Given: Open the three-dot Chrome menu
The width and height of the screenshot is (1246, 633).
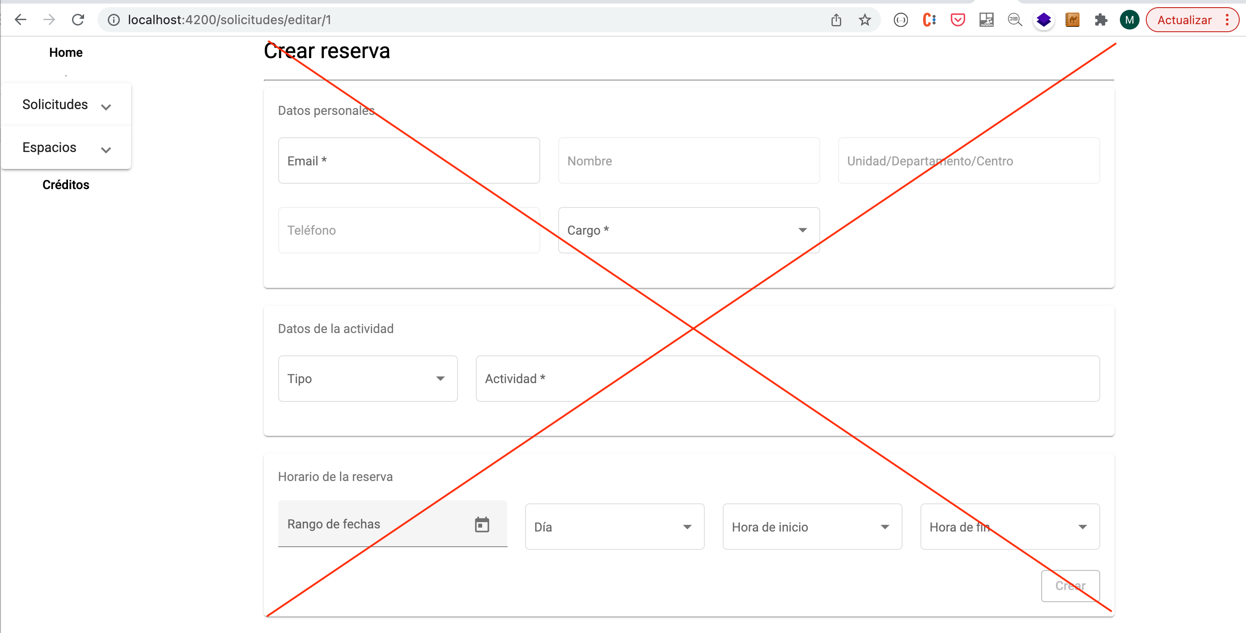Looking at the screenshot, I should pos(1227,20).
